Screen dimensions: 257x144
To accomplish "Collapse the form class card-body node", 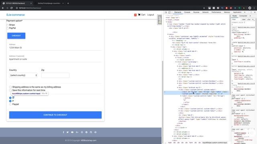I will tap(176, 62).
